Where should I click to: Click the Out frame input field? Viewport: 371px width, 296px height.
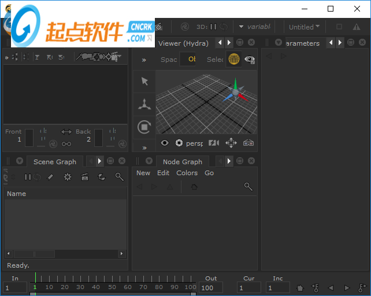[x=210, y=287]
